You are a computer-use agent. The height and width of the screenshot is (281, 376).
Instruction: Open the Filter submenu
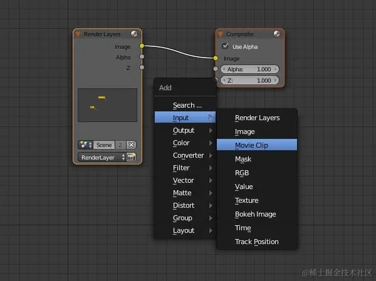pyautogui.click(x=185, y=168)
